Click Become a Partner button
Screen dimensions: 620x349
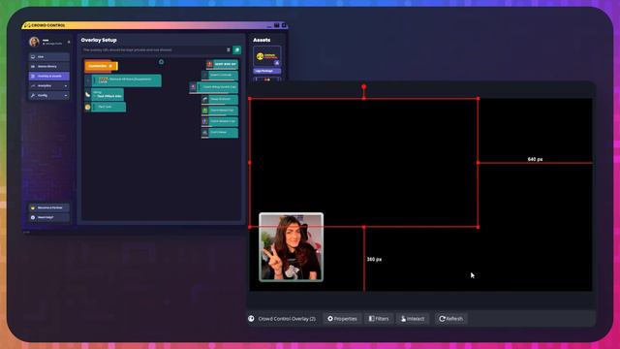click(x=48, y=207)
